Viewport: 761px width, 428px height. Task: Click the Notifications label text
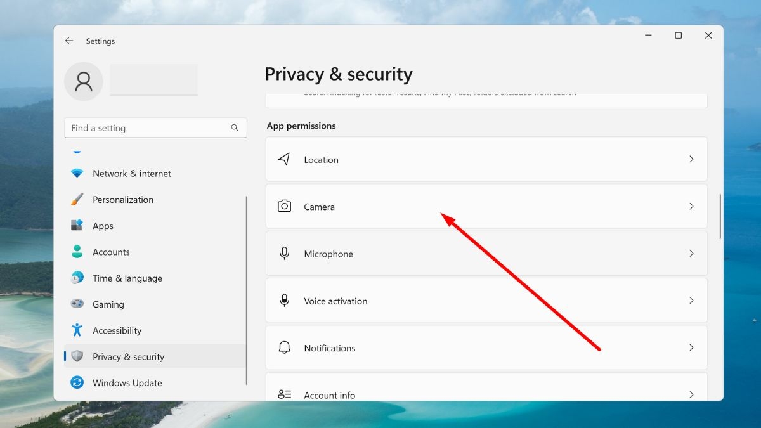tap(330, 348)
